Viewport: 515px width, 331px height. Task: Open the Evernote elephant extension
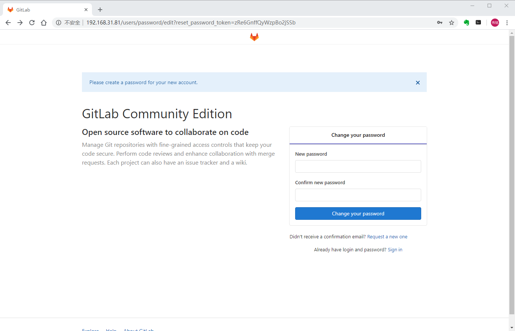pyautogui.click(x=466, y=23)
